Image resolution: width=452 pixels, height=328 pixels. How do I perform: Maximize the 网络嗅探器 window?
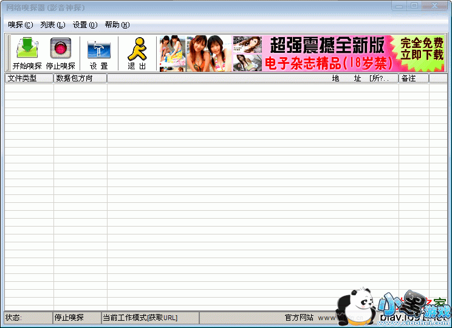pyautogui.click(x=414, y=5)
